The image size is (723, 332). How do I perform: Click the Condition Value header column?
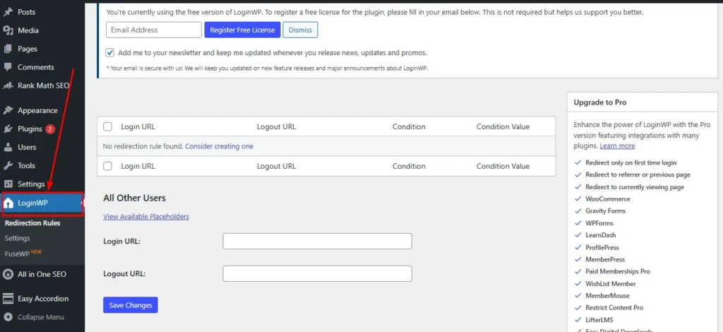(503, 126)
